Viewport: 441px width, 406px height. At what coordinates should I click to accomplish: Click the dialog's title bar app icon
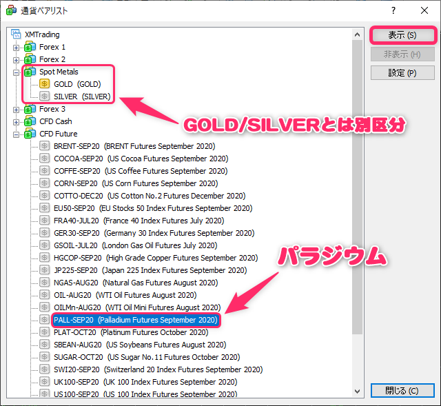[x=11, y=10]
